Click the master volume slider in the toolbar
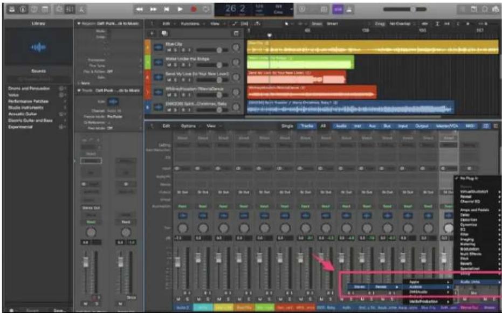Viewport: 502px width, 313px height. click(405, 9)
